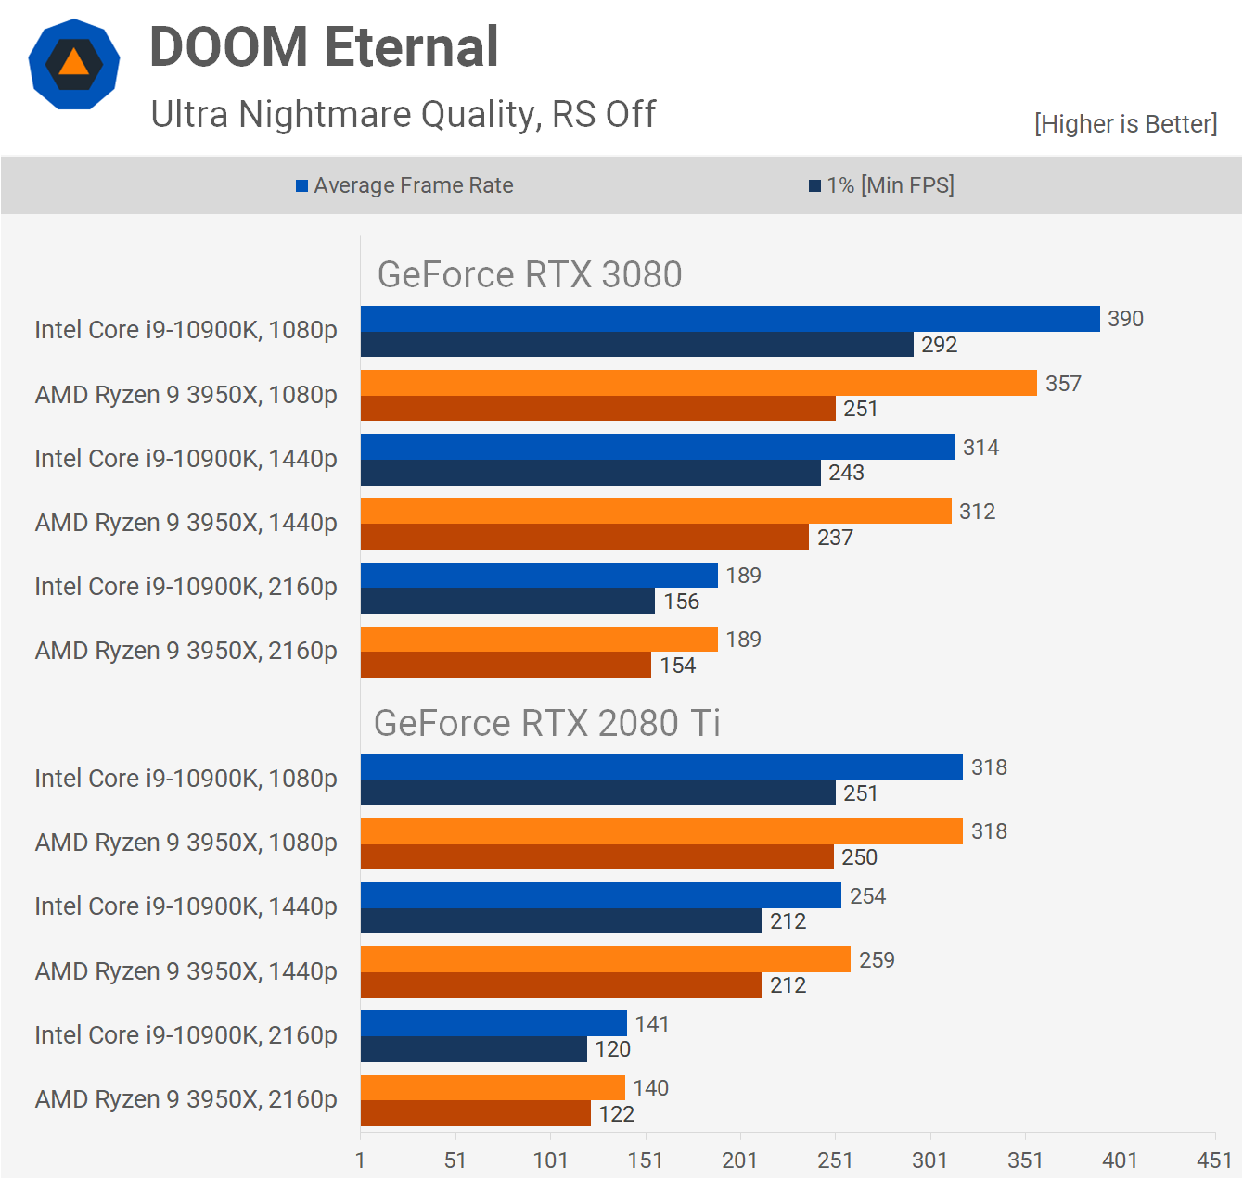Screen dimensions: 1243x1179
Task: Click the orange AMD 2160p average bar under RTX 3080
Action: pyautogui.click(x=539, y=640)
